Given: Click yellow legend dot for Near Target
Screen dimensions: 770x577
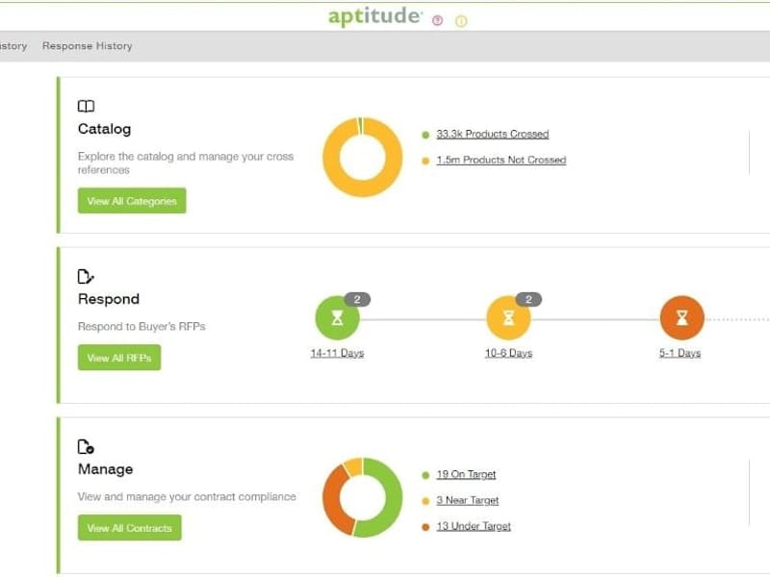Looking at the screenshot, I should (425, 501).
